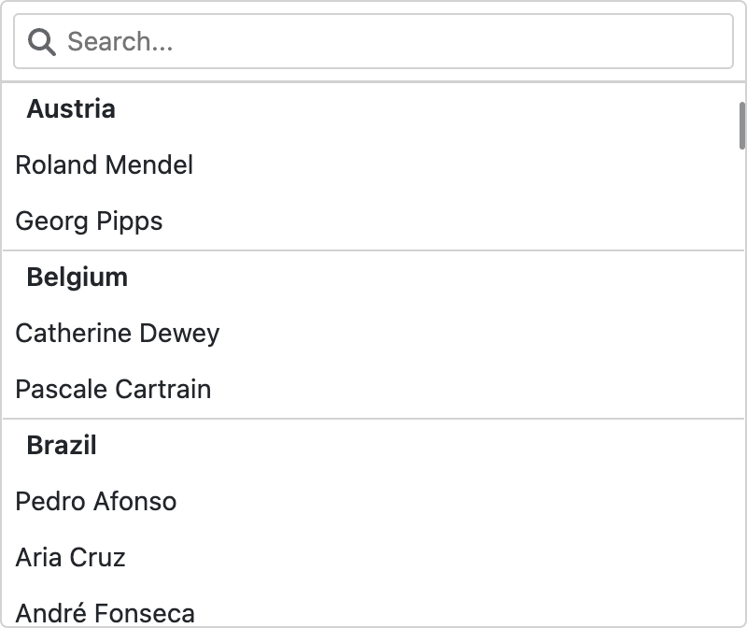Select the second contact under Brazil
Viewport: 747px width, 628px height.
click(71, 558)
